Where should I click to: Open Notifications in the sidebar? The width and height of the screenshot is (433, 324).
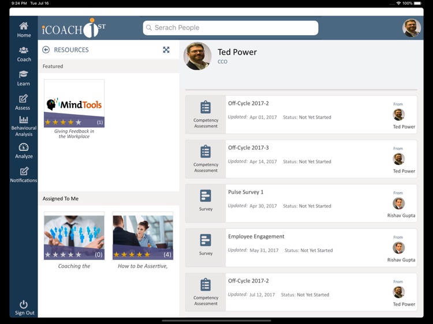(x=24, y=175)
